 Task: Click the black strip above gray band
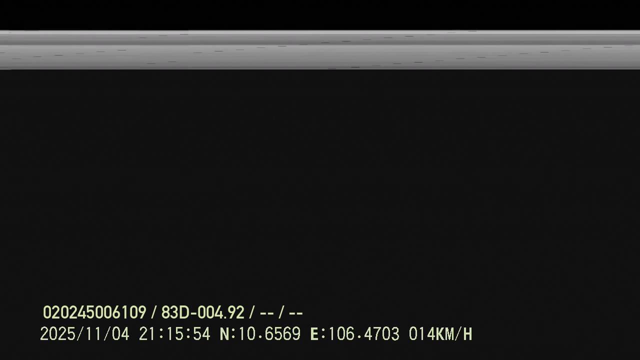[320, 15]
